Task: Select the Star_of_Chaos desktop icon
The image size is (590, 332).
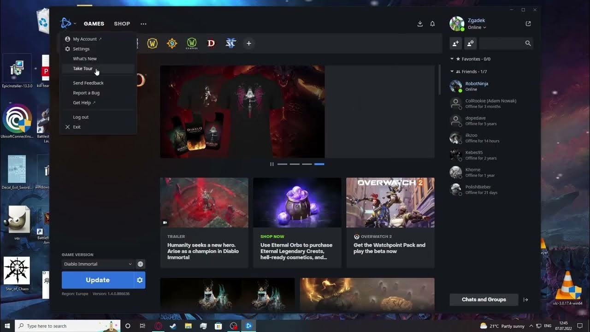Action: pyautogui.click(x=17, y=274)
